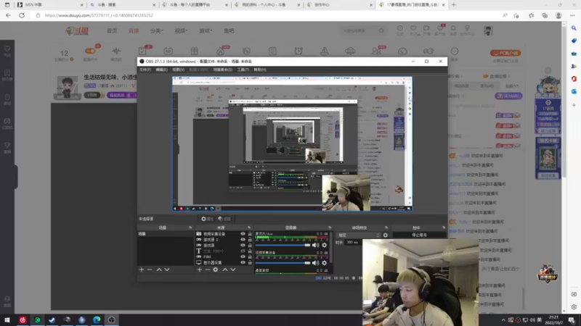
Task: Move scene up in Scenes panel
Action: coord(159,269)
